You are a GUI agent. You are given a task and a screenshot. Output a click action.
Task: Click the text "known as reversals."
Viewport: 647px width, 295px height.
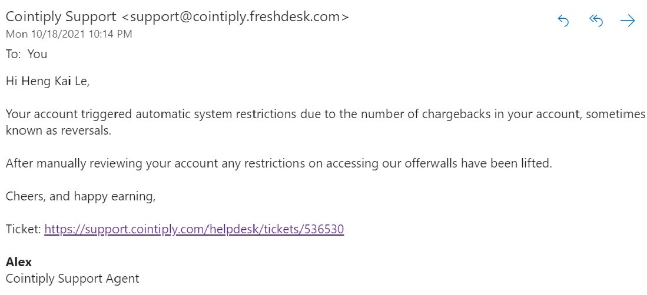pos(59,130)
